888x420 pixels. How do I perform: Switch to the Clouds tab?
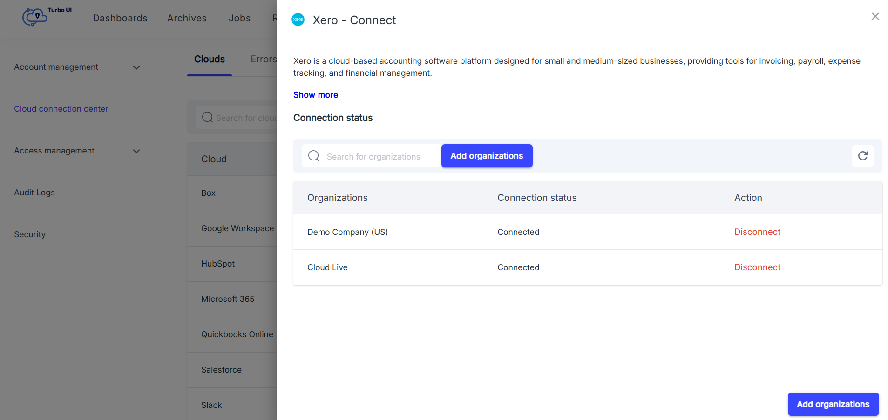tap(210, 60)
